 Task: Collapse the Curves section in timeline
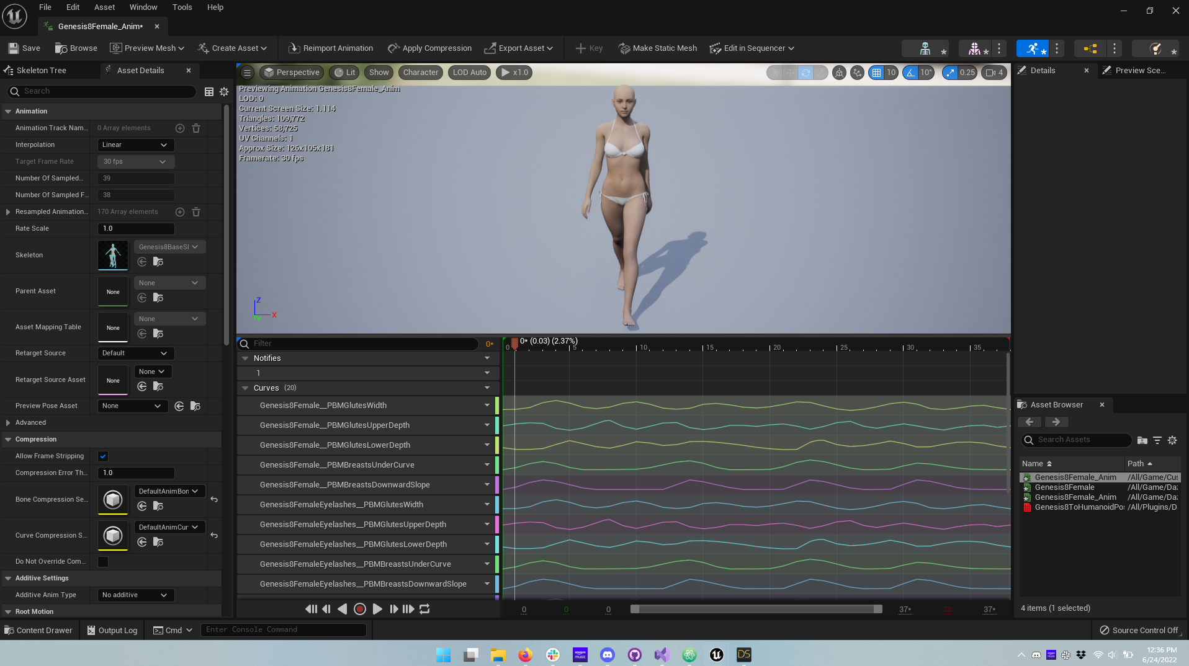[x=245, y=388]
